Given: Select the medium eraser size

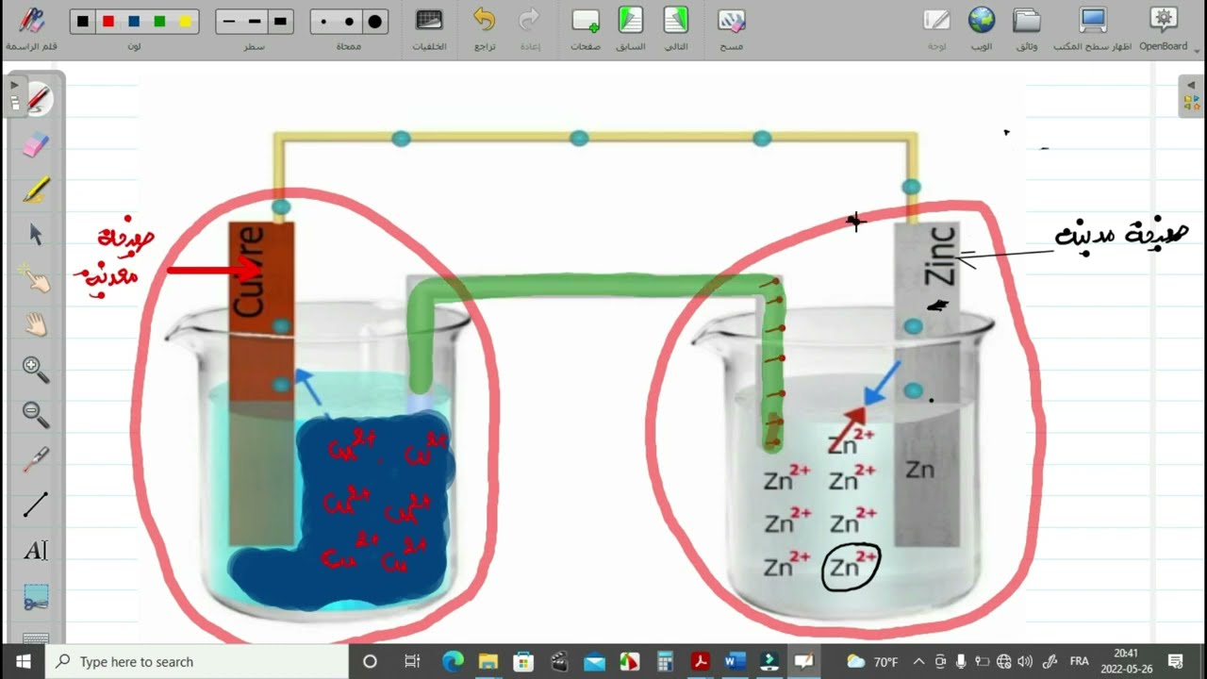Looking at the screenshot, I should click(349, 21).
